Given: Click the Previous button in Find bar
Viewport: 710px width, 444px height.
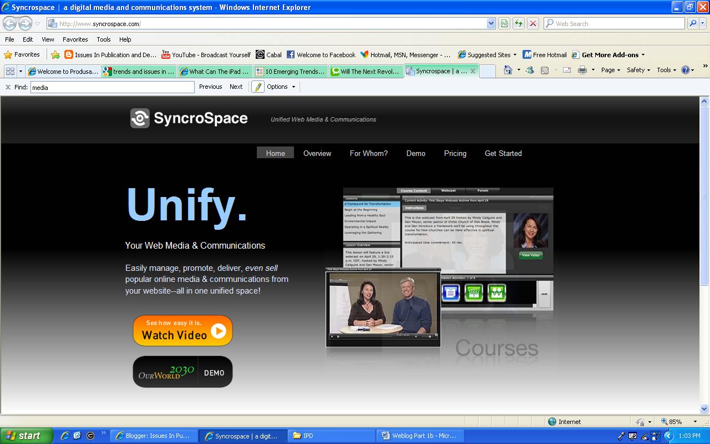Looking at the screenshot, I should (211, 87).
